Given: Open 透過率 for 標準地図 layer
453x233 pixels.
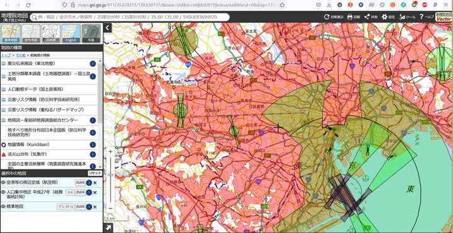Looking at the screenshot, I should pyautogui.click(x=80, y=207).
